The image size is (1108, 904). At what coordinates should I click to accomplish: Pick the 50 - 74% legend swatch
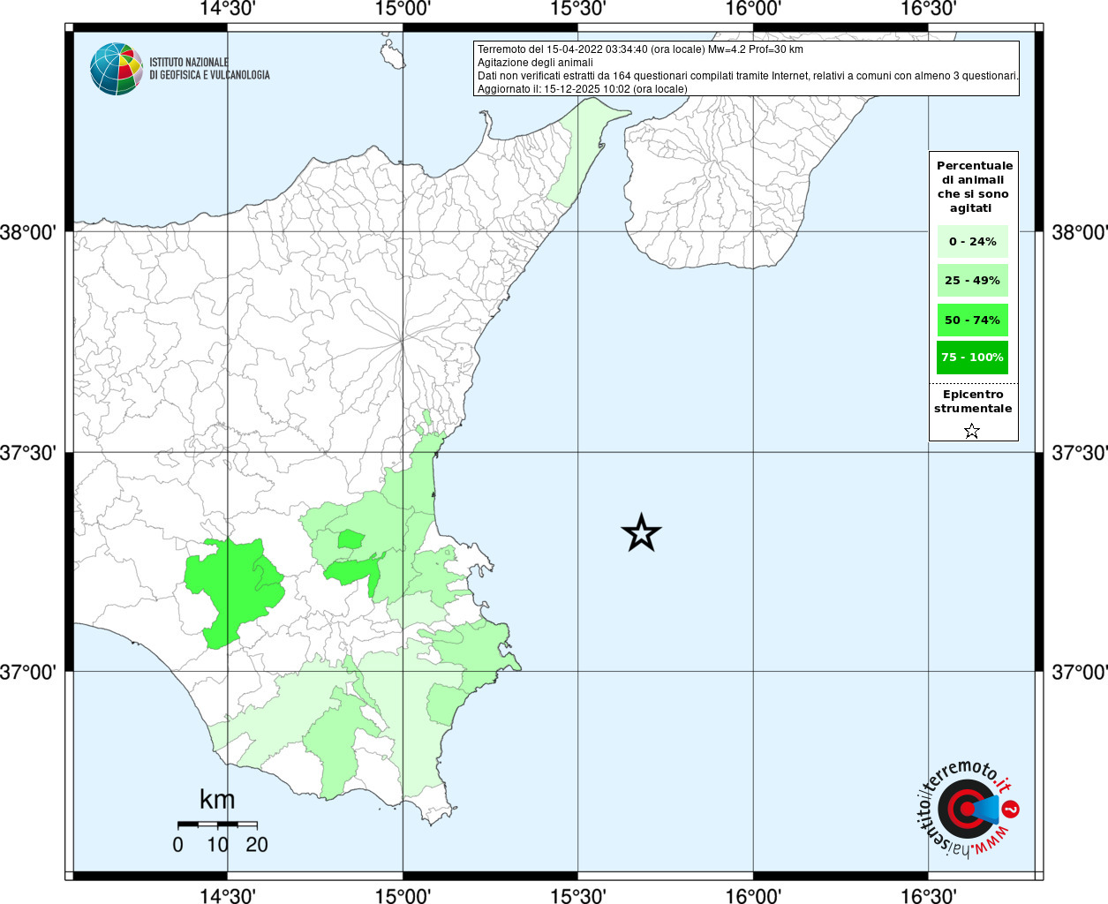point(972,320)
